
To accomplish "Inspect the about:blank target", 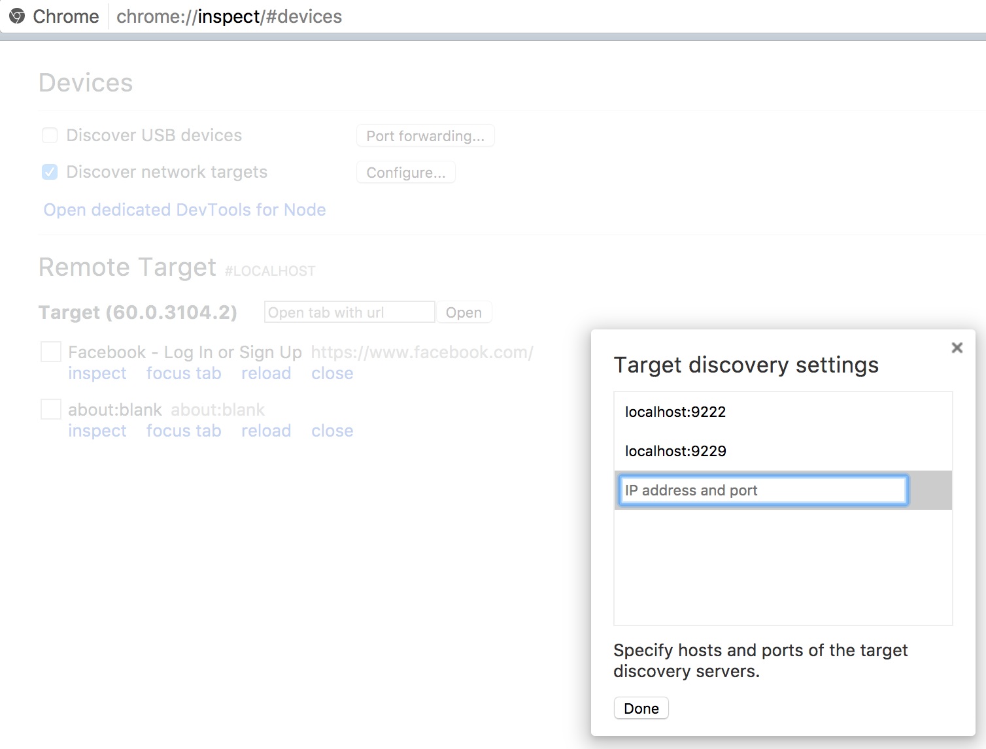I will point(97,431).
